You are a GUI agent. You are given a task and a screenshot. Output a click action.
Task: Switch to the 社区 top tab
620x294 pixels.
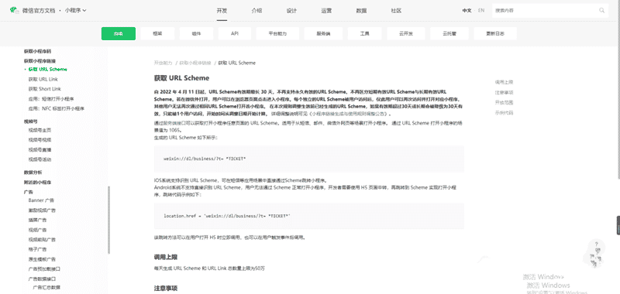[x=396, y=11]
